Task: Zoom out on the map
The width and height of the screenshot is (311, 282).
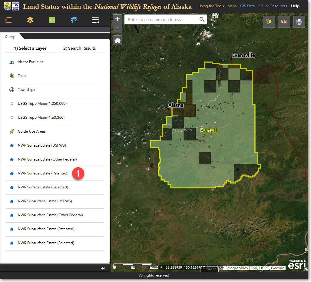Action: coord(117,28)
